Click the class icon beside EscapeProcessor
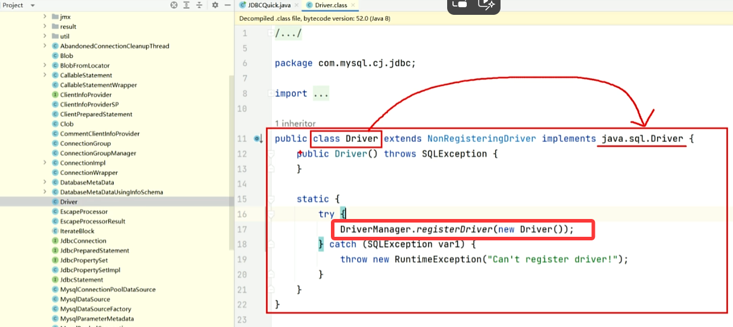733x327 pixels. click(x=55, y=212)
